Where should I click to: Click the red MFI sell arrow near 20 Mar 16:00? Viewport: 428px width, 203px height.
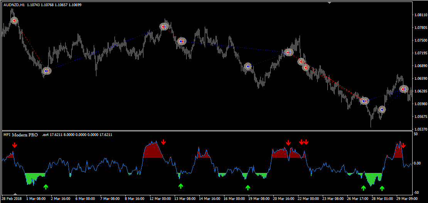point(288,143)
